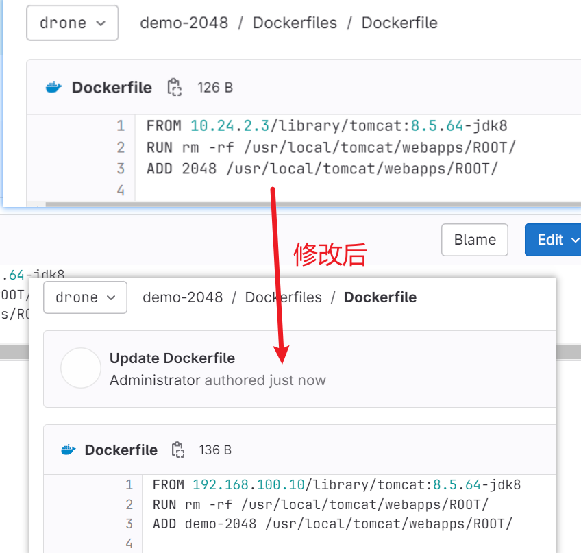
Task: Click Administrator author link
Action: (155, 380)
